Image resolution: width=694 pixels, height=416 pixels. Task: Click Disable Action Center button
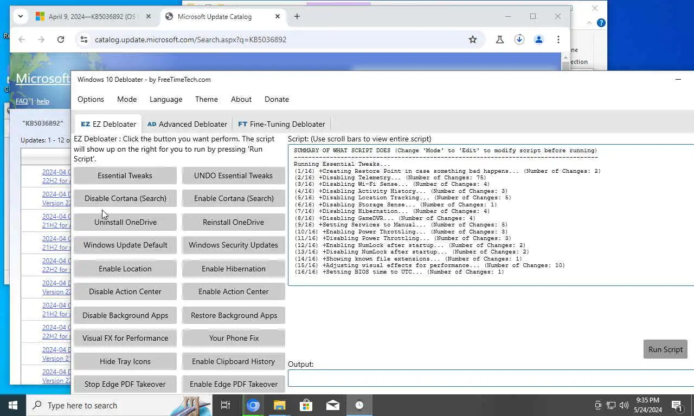tap(125, 291)
